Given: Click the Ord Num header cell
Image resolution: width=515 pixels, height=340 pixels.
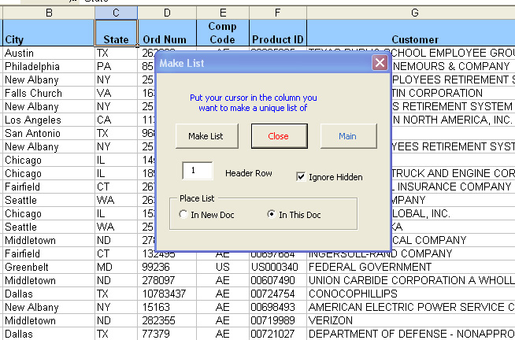Looking at the screenshot, I should click(167, 33).
